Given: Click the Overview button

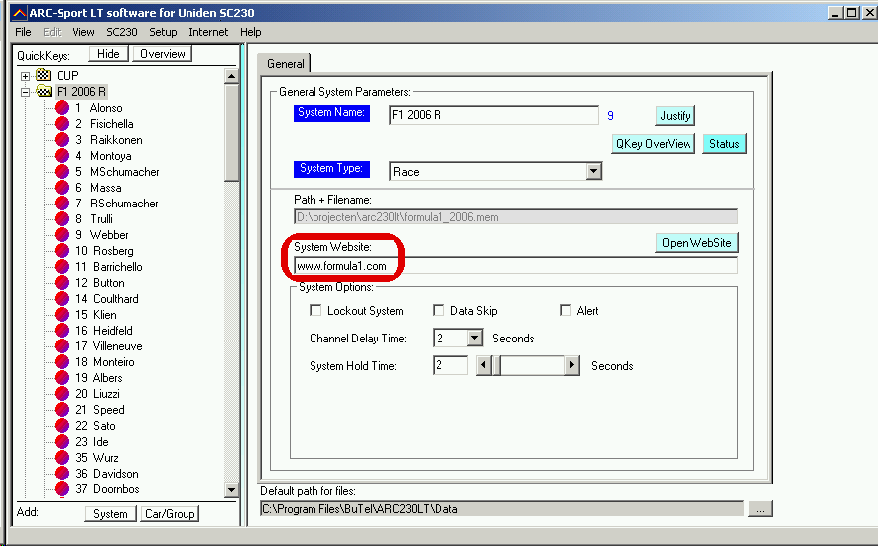Looking at the screenshot, I should tap(163, 54).
